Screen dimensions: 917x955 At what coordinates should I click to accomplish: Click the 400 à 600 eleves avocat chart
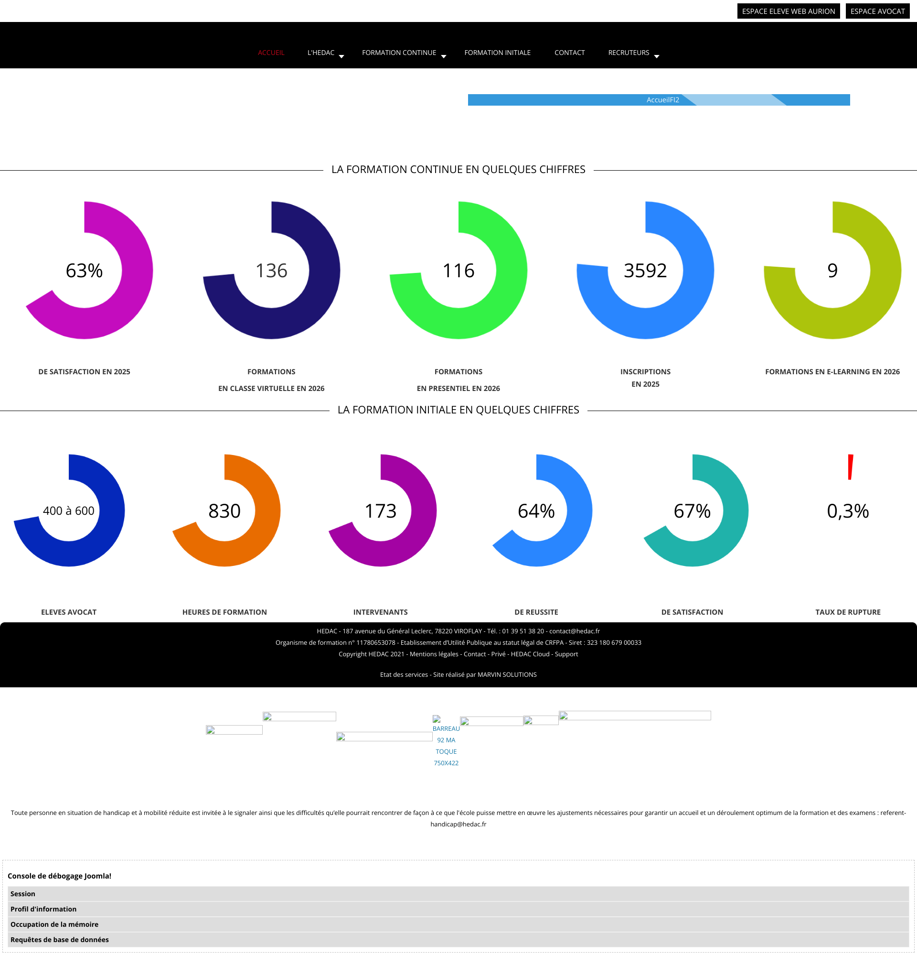coord(69,510)
